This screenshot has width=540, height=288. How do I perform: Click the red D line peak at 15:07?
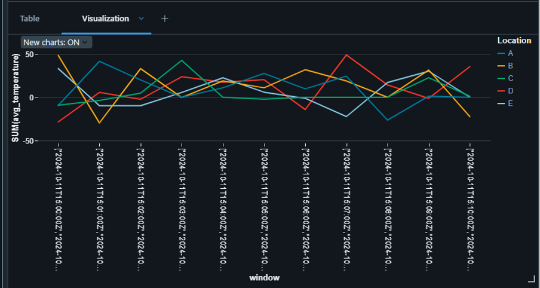(346, 55)
